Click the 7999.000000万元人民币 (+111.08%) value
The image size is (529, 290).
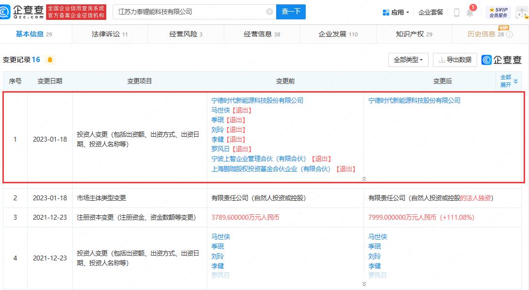pos(421,217)
